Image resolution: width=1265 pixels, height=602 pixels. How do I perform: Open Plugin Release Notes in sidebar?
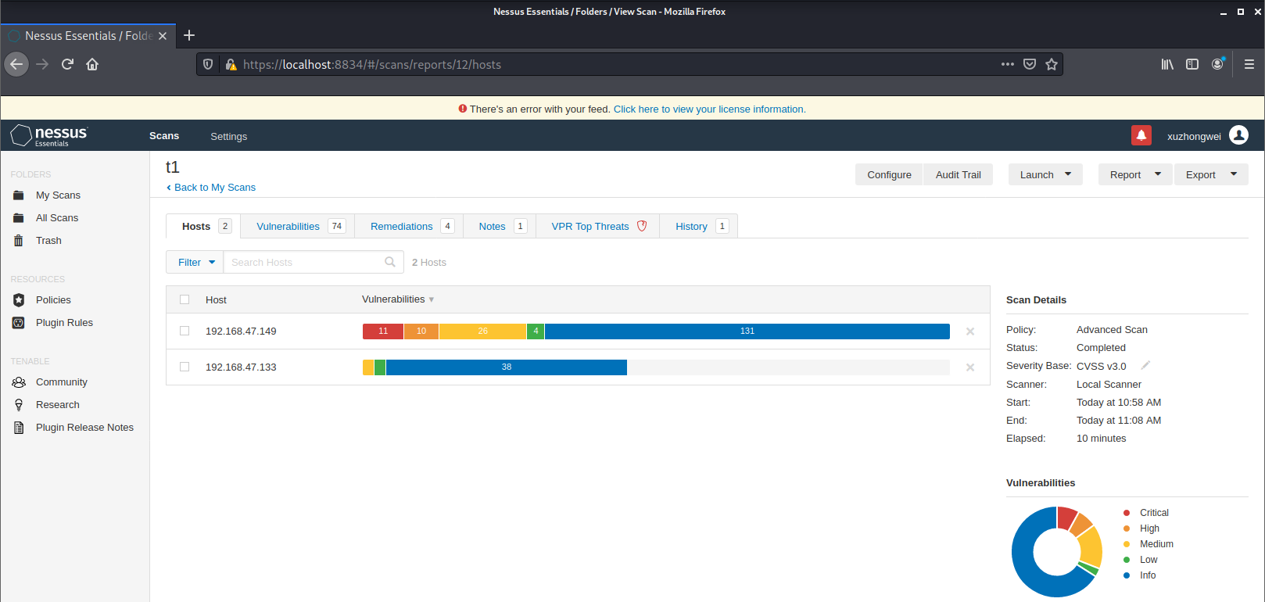coord(84,428)
